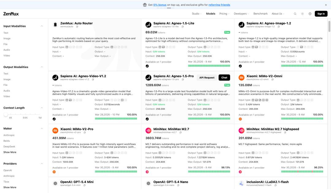Click the search magnifier icon in header

click(x=295, y=14)
